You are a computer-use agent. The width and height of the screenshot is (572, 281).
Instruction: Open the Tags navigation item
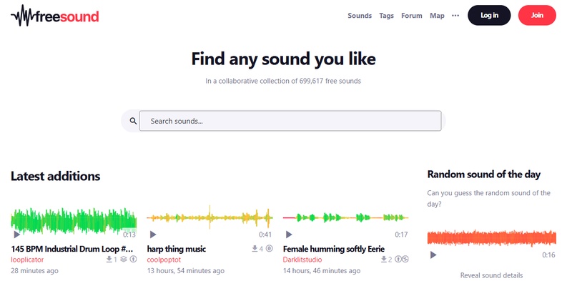click(386, 16)
